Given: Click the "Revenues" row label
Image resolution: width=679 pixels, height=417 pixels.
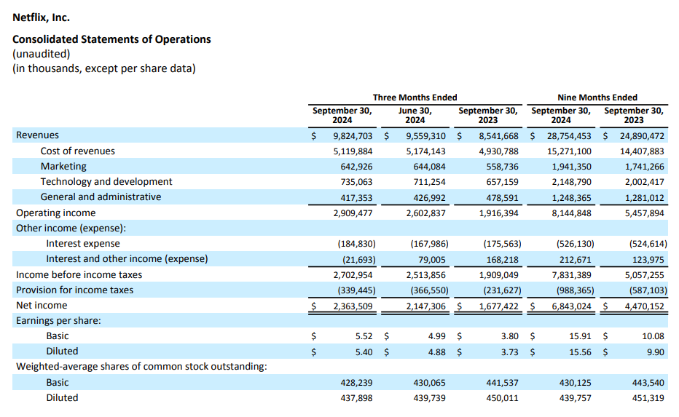Looking at the screenshot, I should (37, 135).
